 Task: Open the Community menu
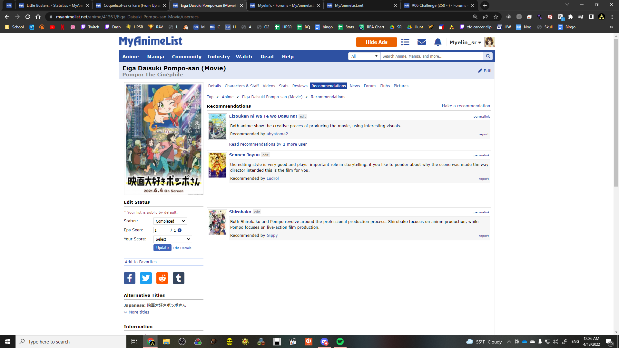186,57
